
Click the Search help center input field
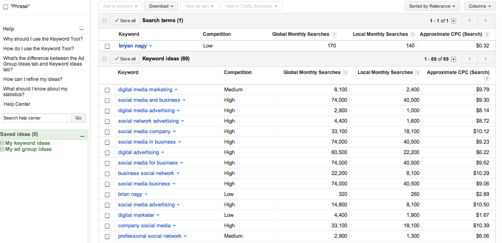35,118
